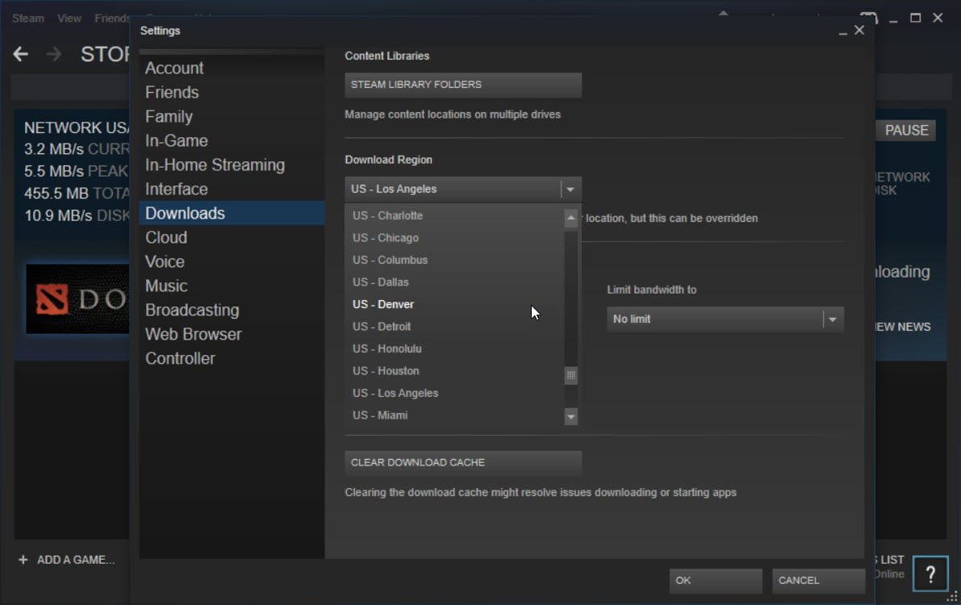Viewport: 961px width, 605px height.
Task: Close the Settings dialog with X
Action: [x=859, y=30]
